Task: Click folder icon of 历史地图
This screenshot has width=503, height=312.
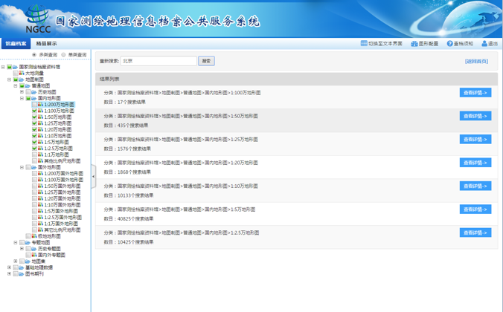Action: click(x=34, y=92)
